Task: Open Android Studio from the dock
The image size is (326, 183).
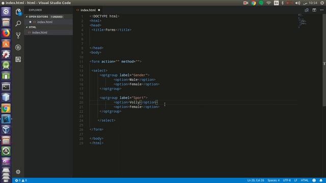Action: [6, 66]
